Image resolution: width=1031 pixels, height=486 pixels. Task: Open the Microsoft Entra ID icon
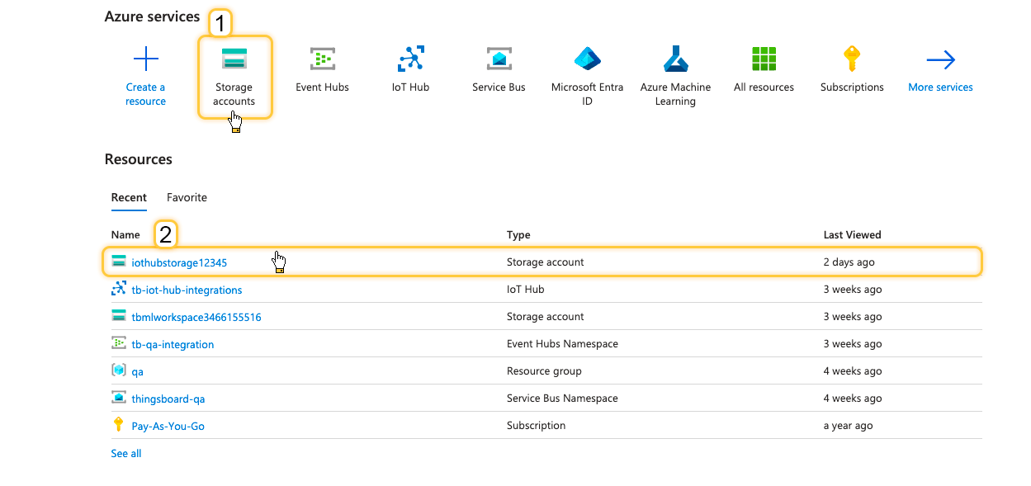[587, 60]
